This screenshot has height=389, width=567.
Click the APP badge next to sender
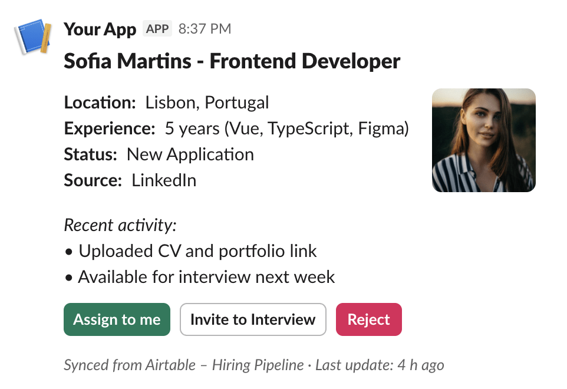[x=157, y=29]
